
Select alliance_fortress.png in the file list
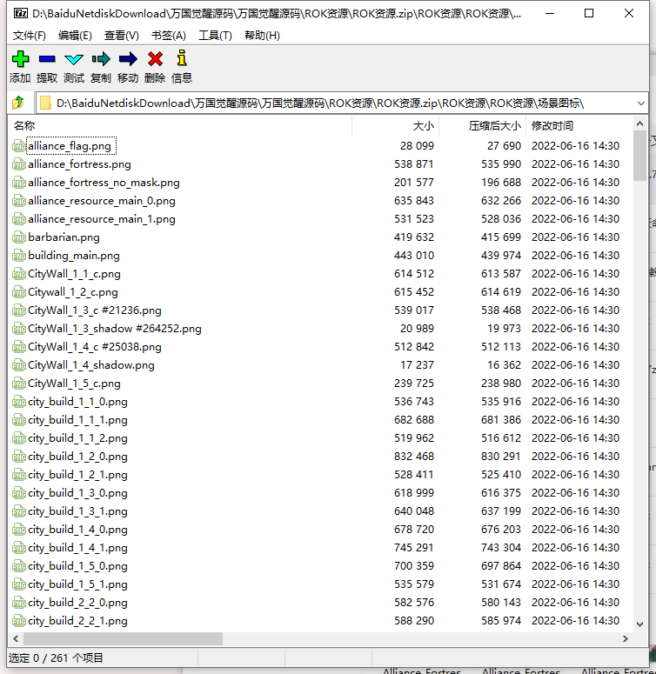pyautogui.click(x=79, y=164)
